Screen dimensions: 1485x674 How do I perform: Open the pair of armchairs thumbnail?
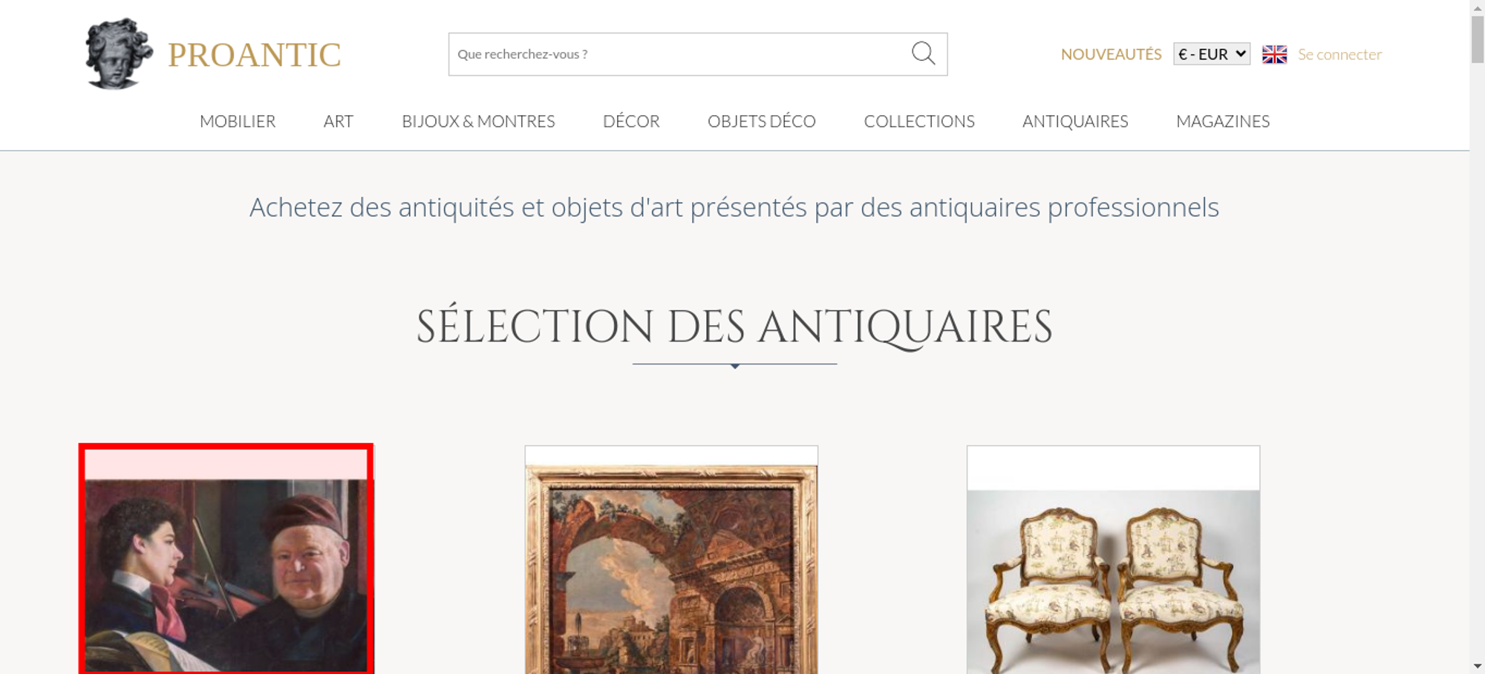pyautogui.click(x=1113, y=560)
